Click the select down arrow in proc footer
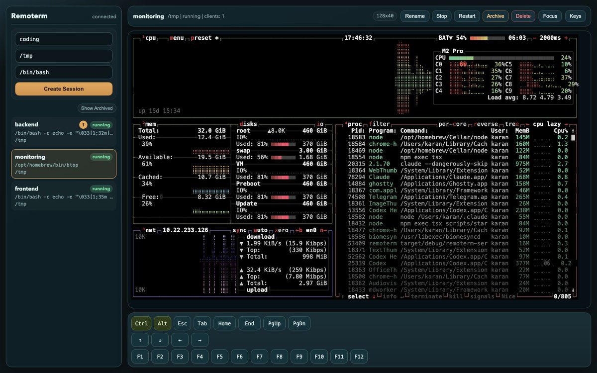 tap(374, 296)
